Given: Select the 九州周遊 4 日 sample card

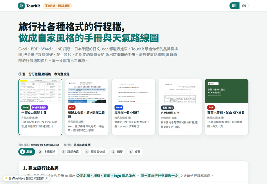Looking at the screenshot, I should 180,107.
